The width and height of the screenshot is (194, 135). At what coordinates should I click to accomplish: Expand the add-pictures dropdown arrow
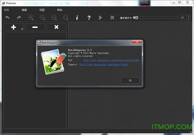(22, 29)
